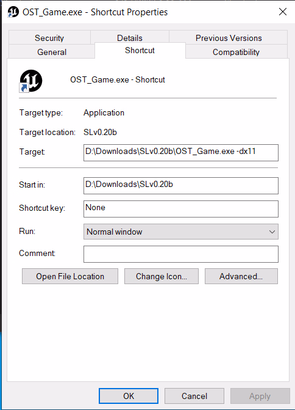The height and width of the screenshot is (410, 295).
Task: Click the title bar Unreal Engine icon
Action: pos(13,12)
